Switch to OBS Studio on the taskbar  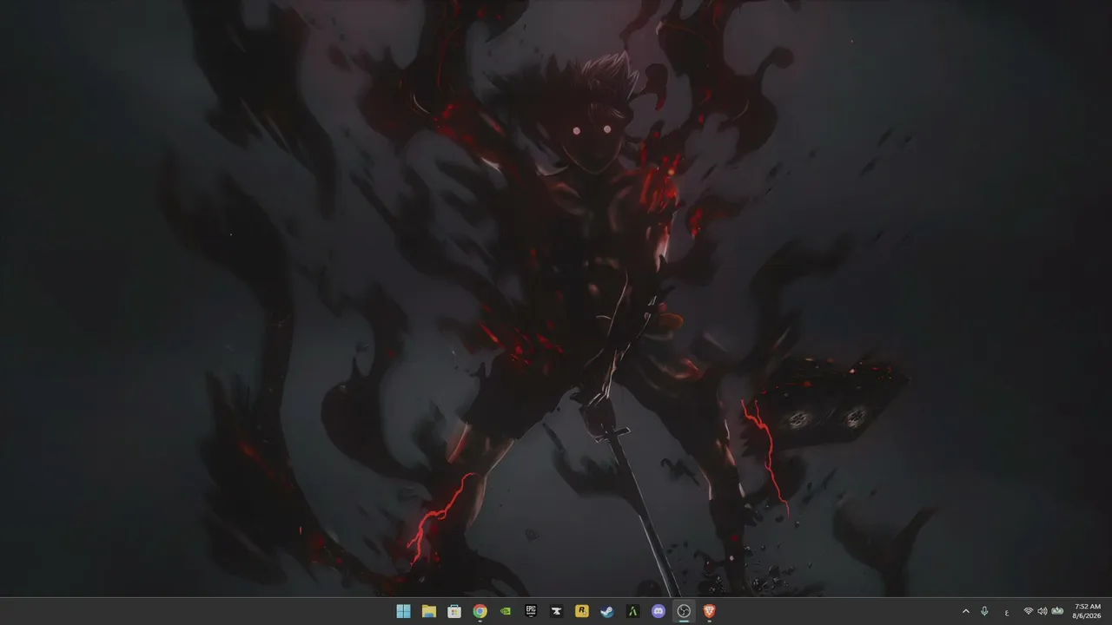pyautogui.click(x=684, y=611)
